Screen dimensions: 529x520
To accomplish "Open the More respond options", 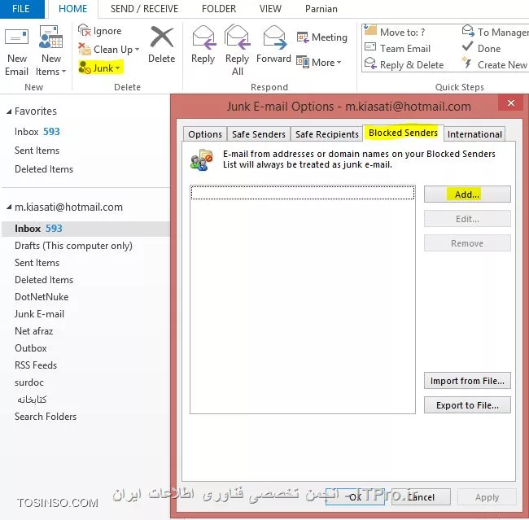I will point(319,63).
